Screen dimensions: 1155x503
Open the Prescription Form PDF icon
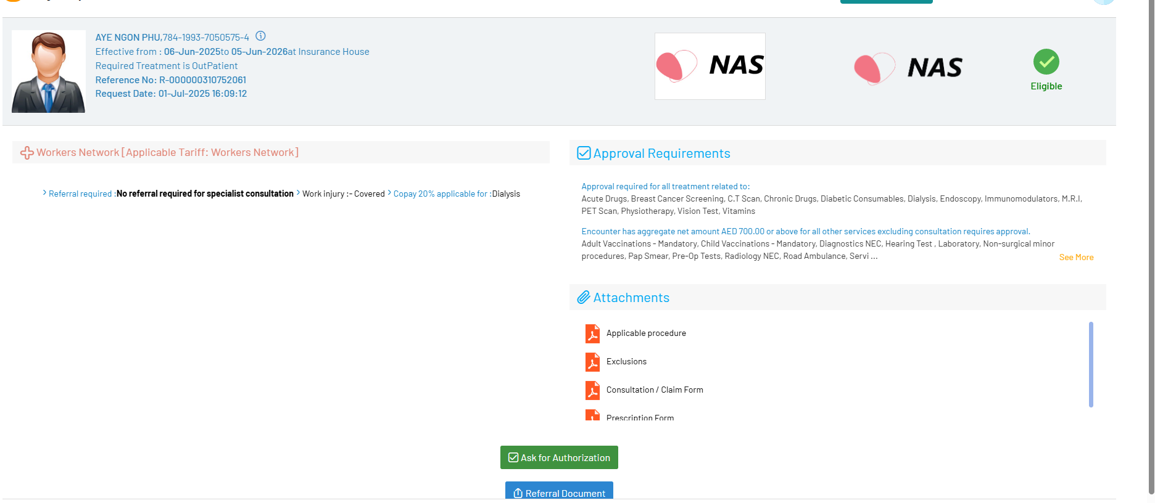point(592,415)
